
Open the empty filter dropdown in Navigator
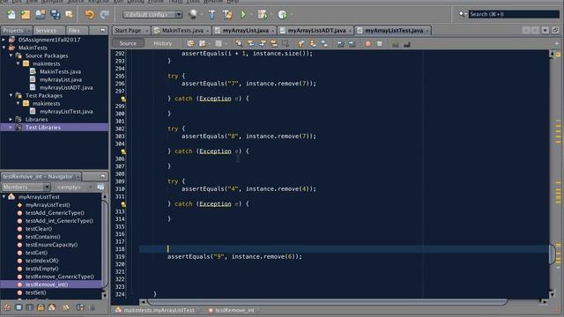point(74,188)
